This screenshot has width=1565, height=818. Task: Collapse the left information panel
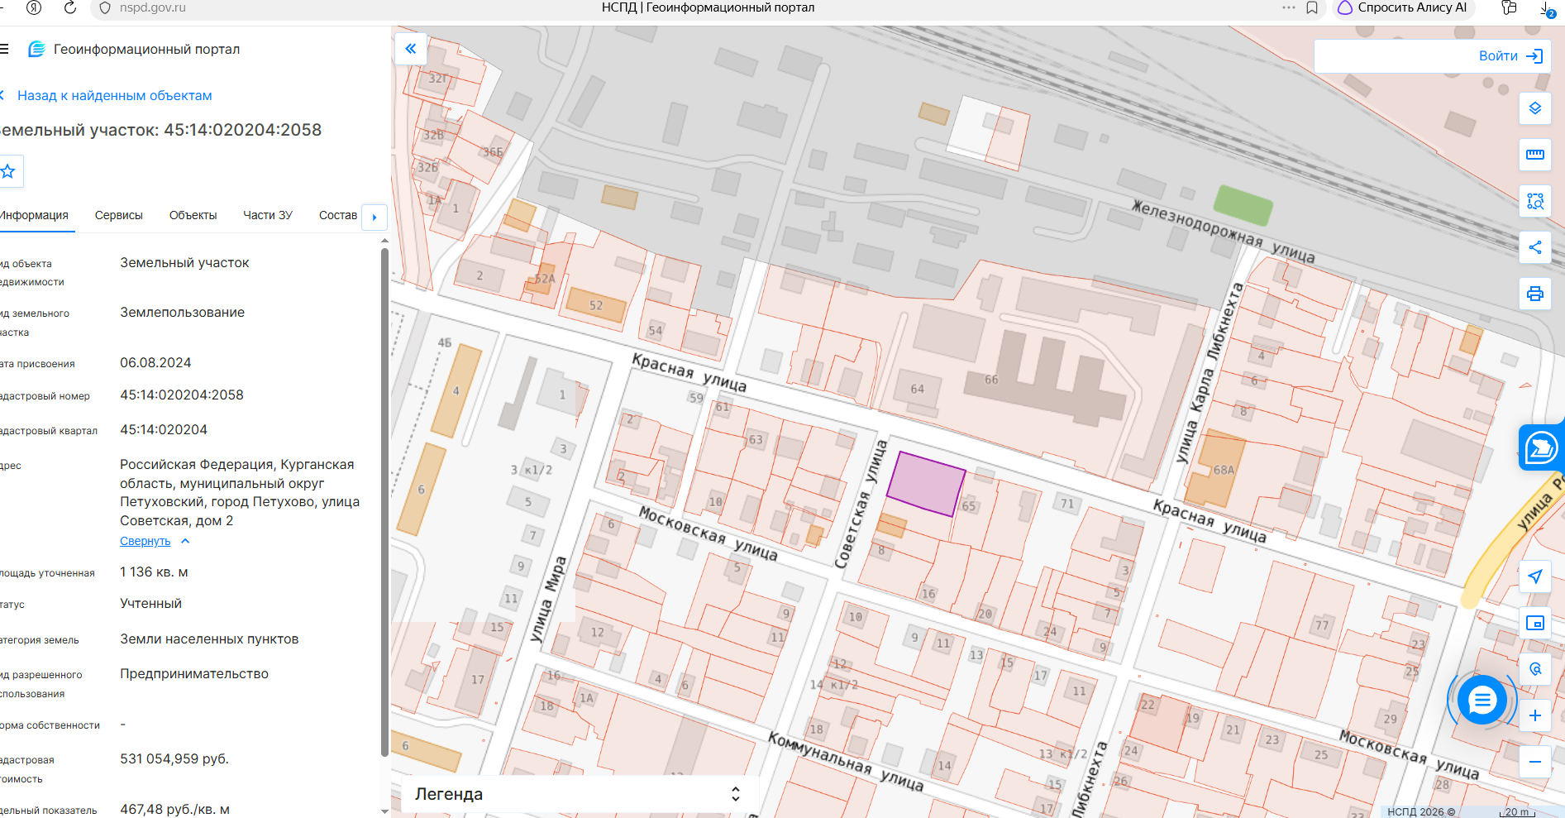(x=411, y=49)
